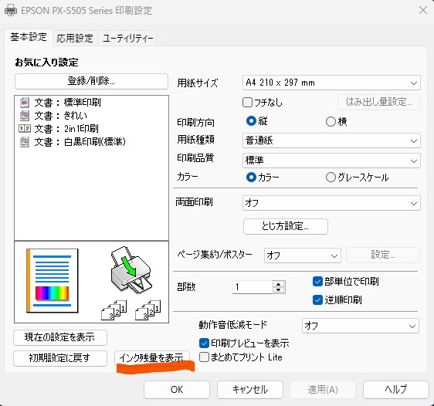Image resolution: width=434 pixels, height=406 pixels.
Task: Choose the カラー radio option
Action: click(x=251, y=178)
